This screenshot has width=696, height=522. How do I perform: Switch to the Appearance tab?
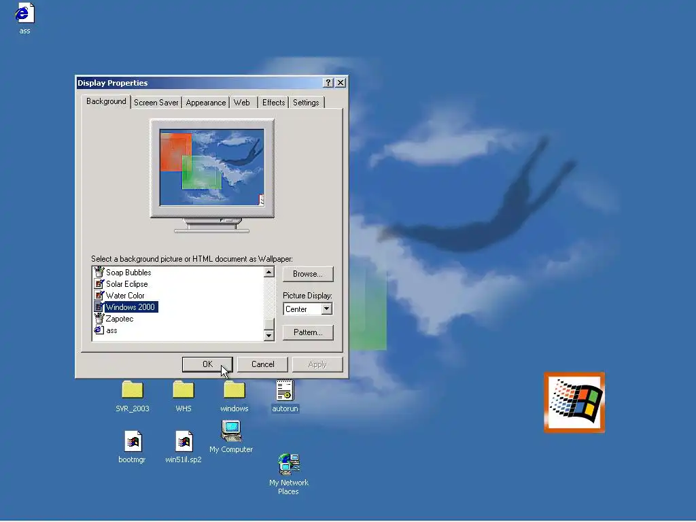point(205,103)
